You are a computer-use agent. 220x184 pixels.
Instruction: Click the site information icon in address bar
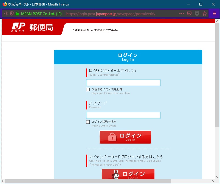[6, 13]
